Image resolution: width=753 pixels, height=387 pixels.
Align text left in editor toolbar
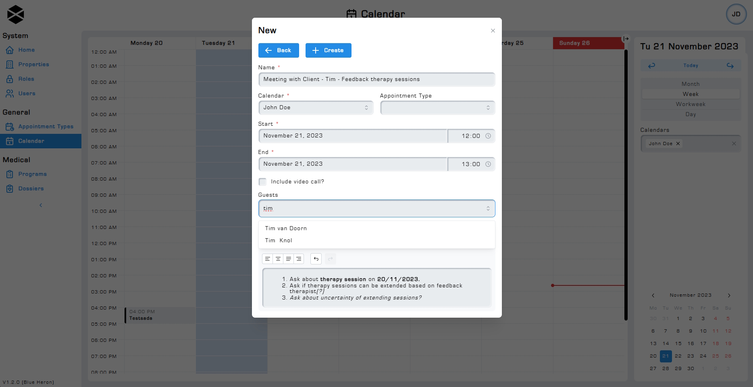[268, 259]
